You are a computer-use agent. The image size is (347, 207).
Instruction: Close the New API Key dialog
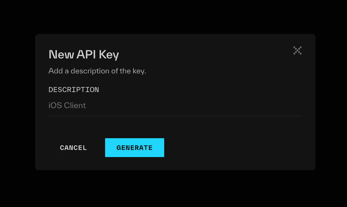297,51
